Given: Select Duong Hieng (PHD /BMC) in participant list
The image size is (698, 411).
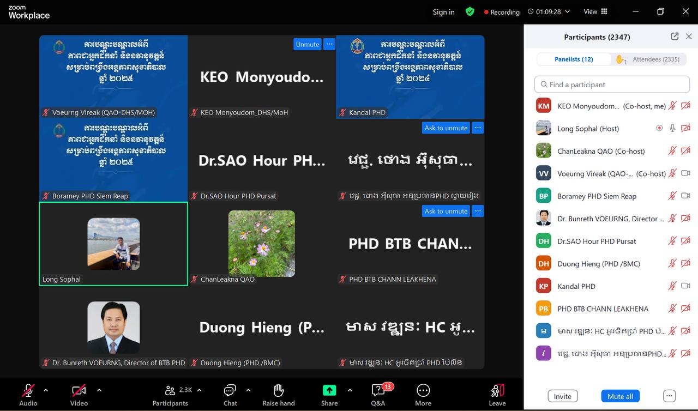Looking at the screenshot, I should click(612, 263).
